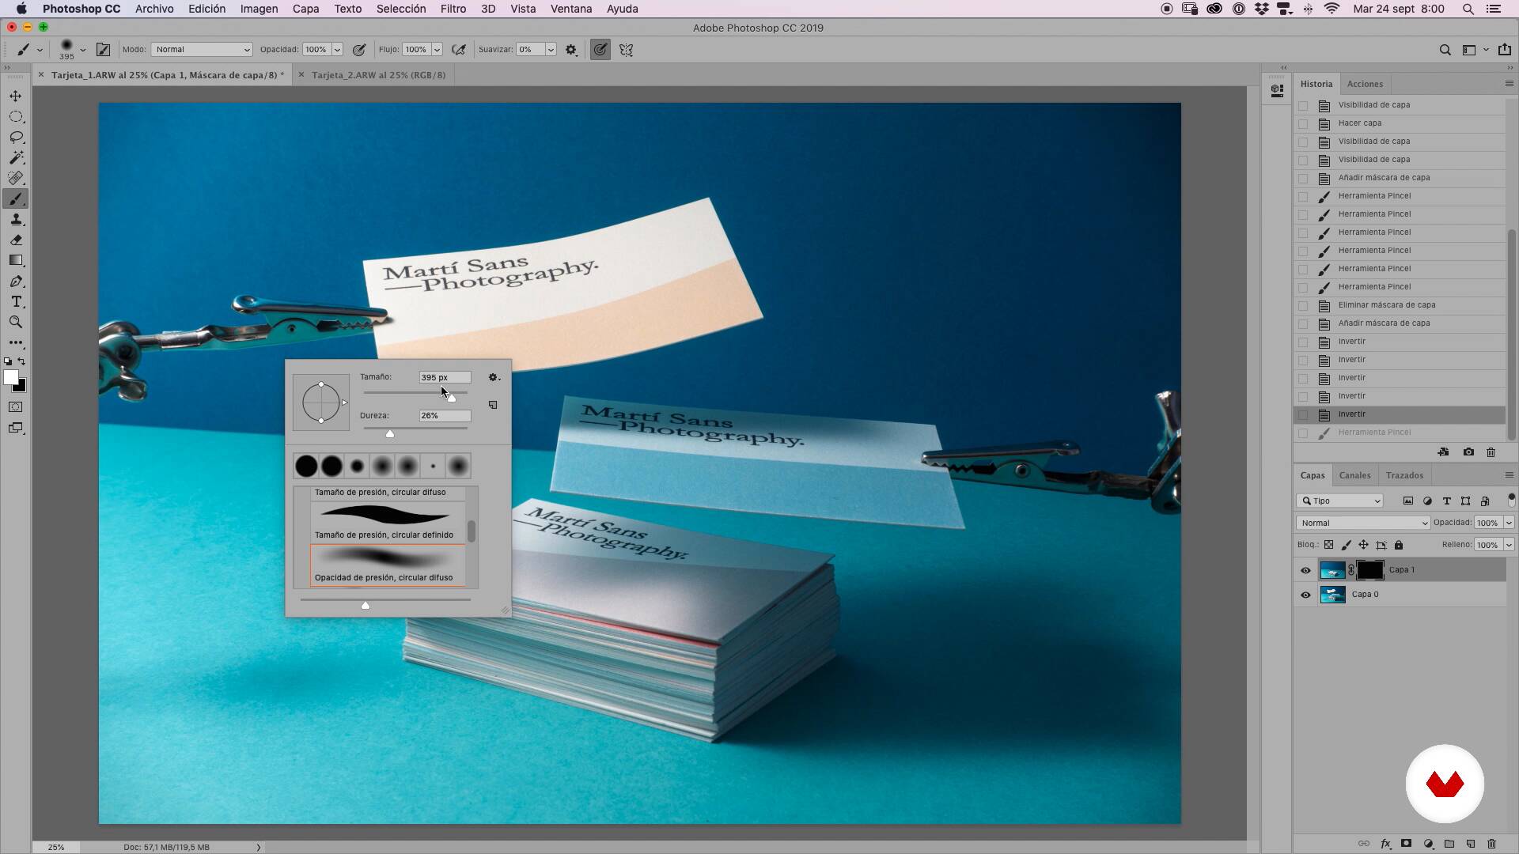
Task: Delete the current history state
Action: click(x=1491, y=452)
